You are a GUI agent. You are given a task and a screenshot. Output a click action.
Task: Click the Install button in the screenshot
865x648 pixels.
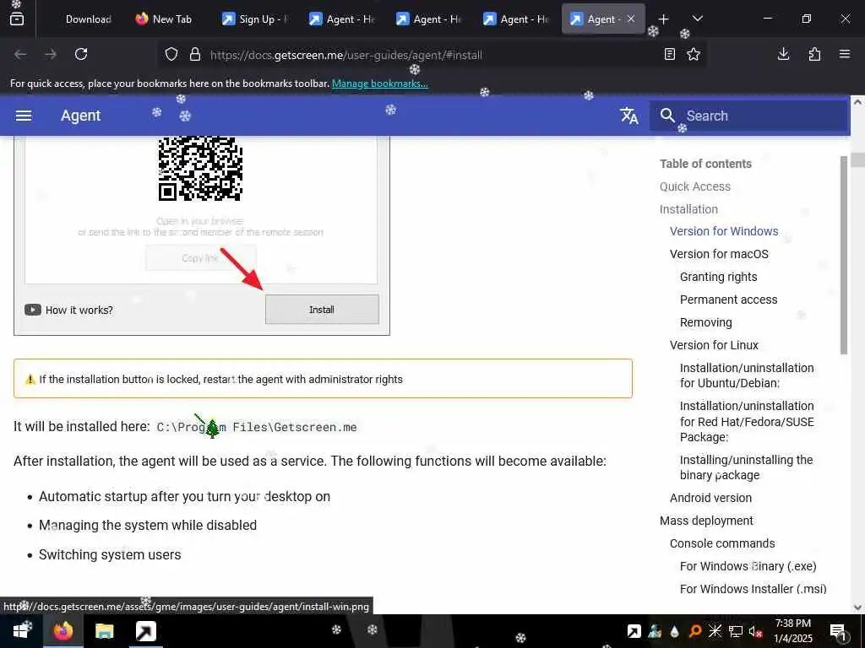(x=322, y=310)
